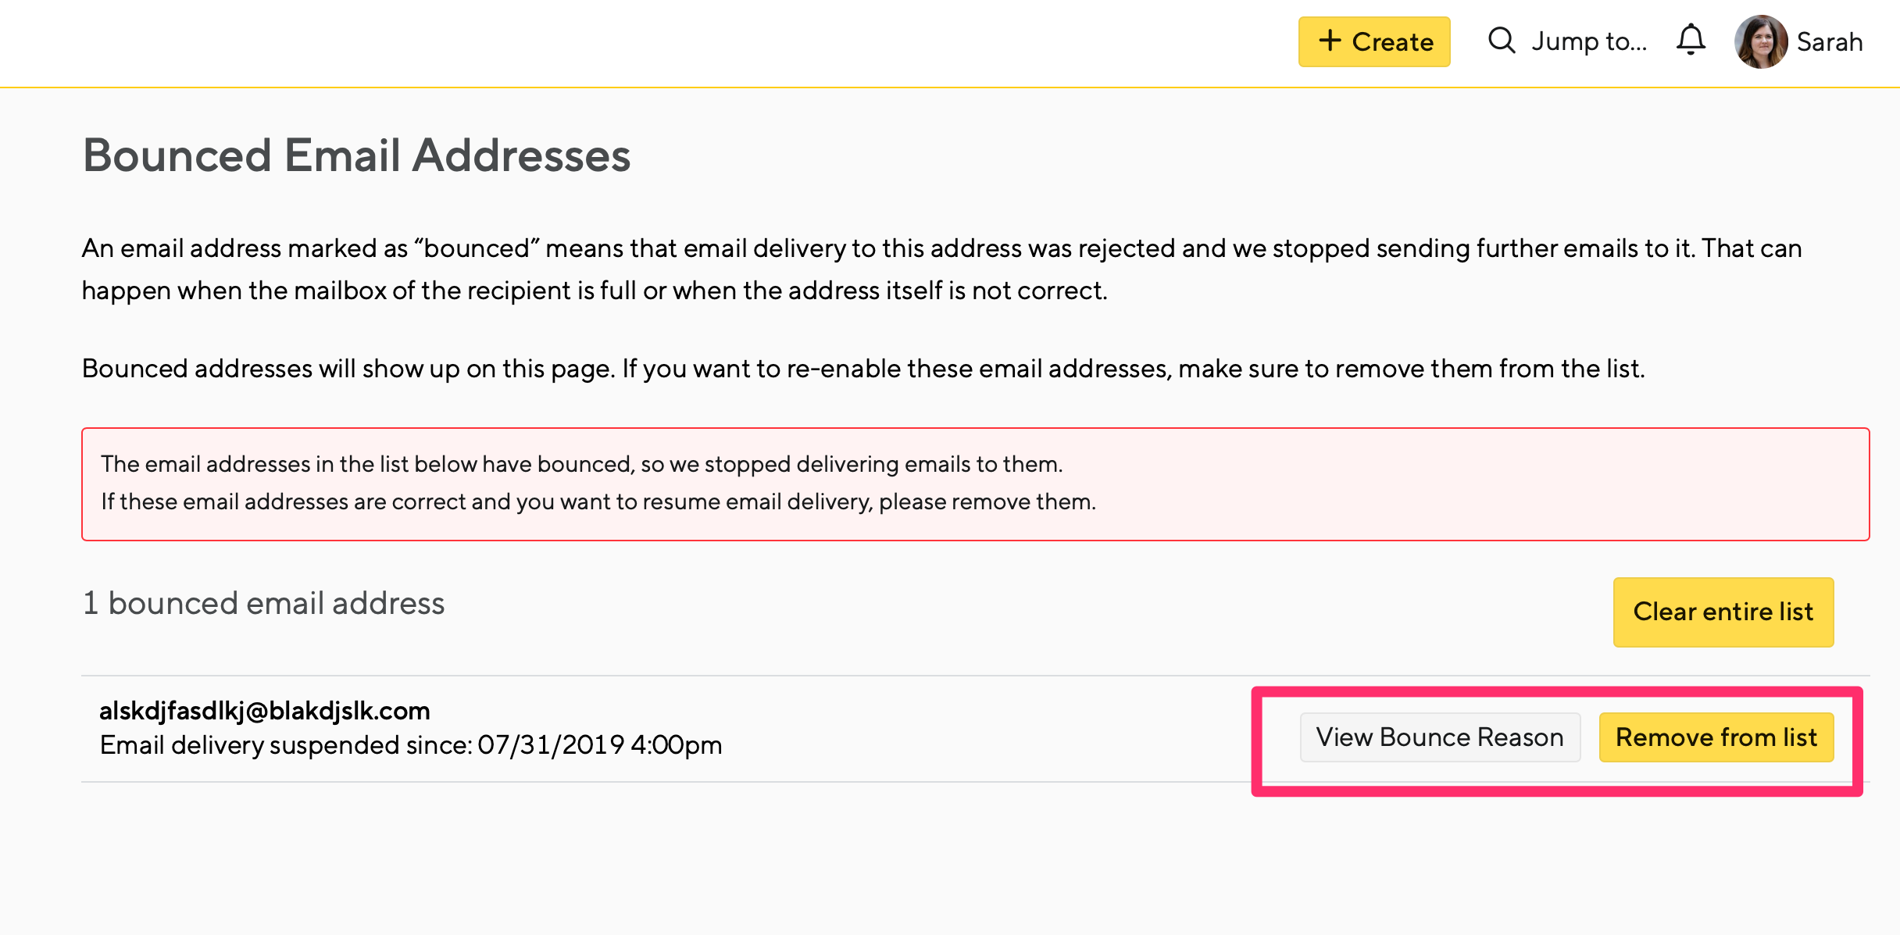Click alert line 'The email addresses in the list below'
The height and width of the screenshot is (935, 1900).
[582, 464]
